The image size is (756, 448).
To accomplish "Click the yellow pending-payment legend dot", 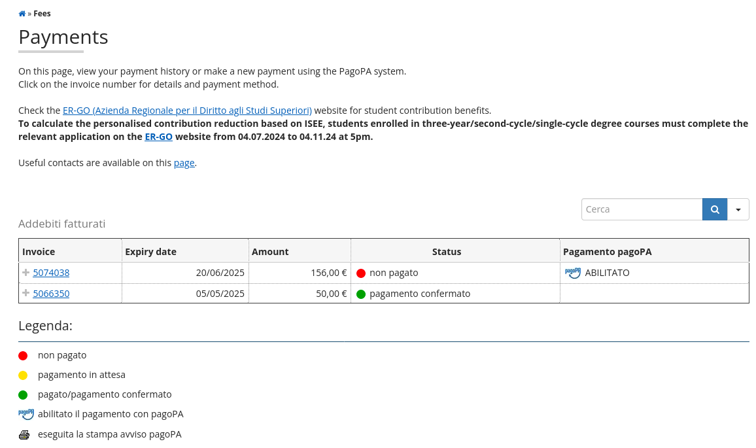I will coord(23,375).
